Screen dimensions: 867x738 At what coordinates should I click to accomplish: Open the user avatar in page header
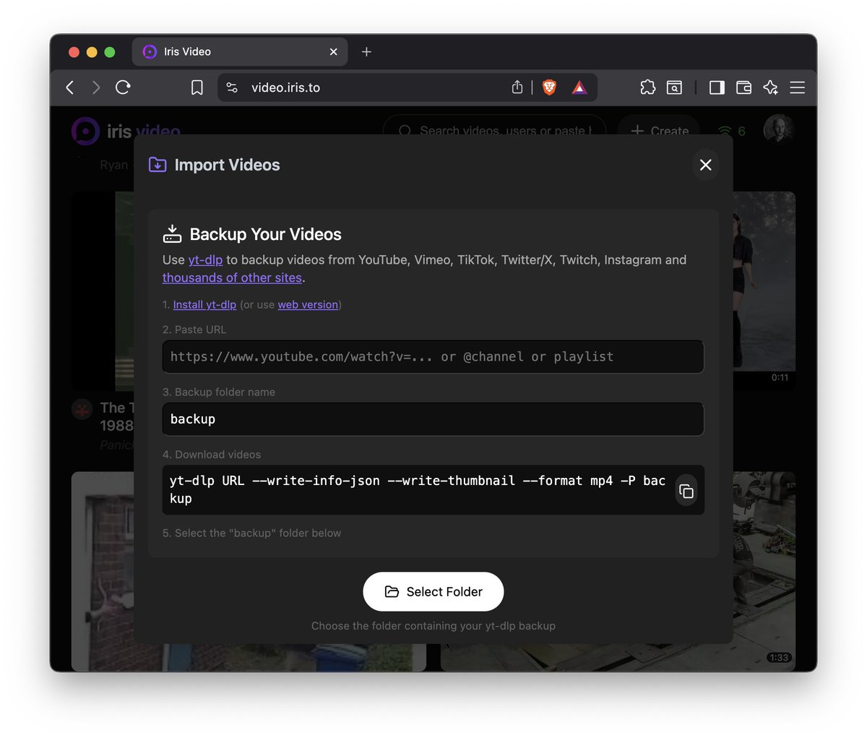(779, 129)
